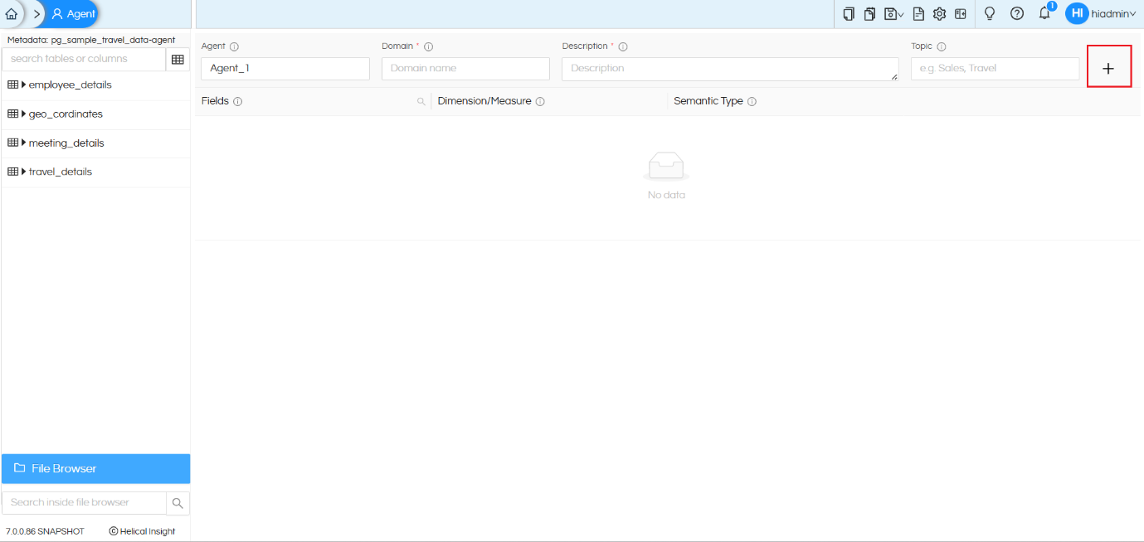
Task: Click the copy icon in top toolbar
Action: [848, 14]
